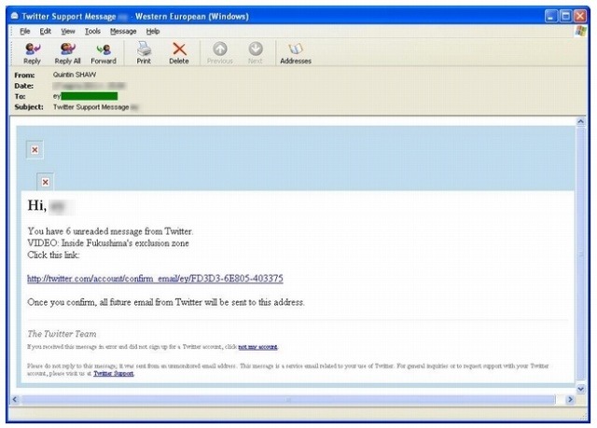Open the Help menu

(153, 31)
